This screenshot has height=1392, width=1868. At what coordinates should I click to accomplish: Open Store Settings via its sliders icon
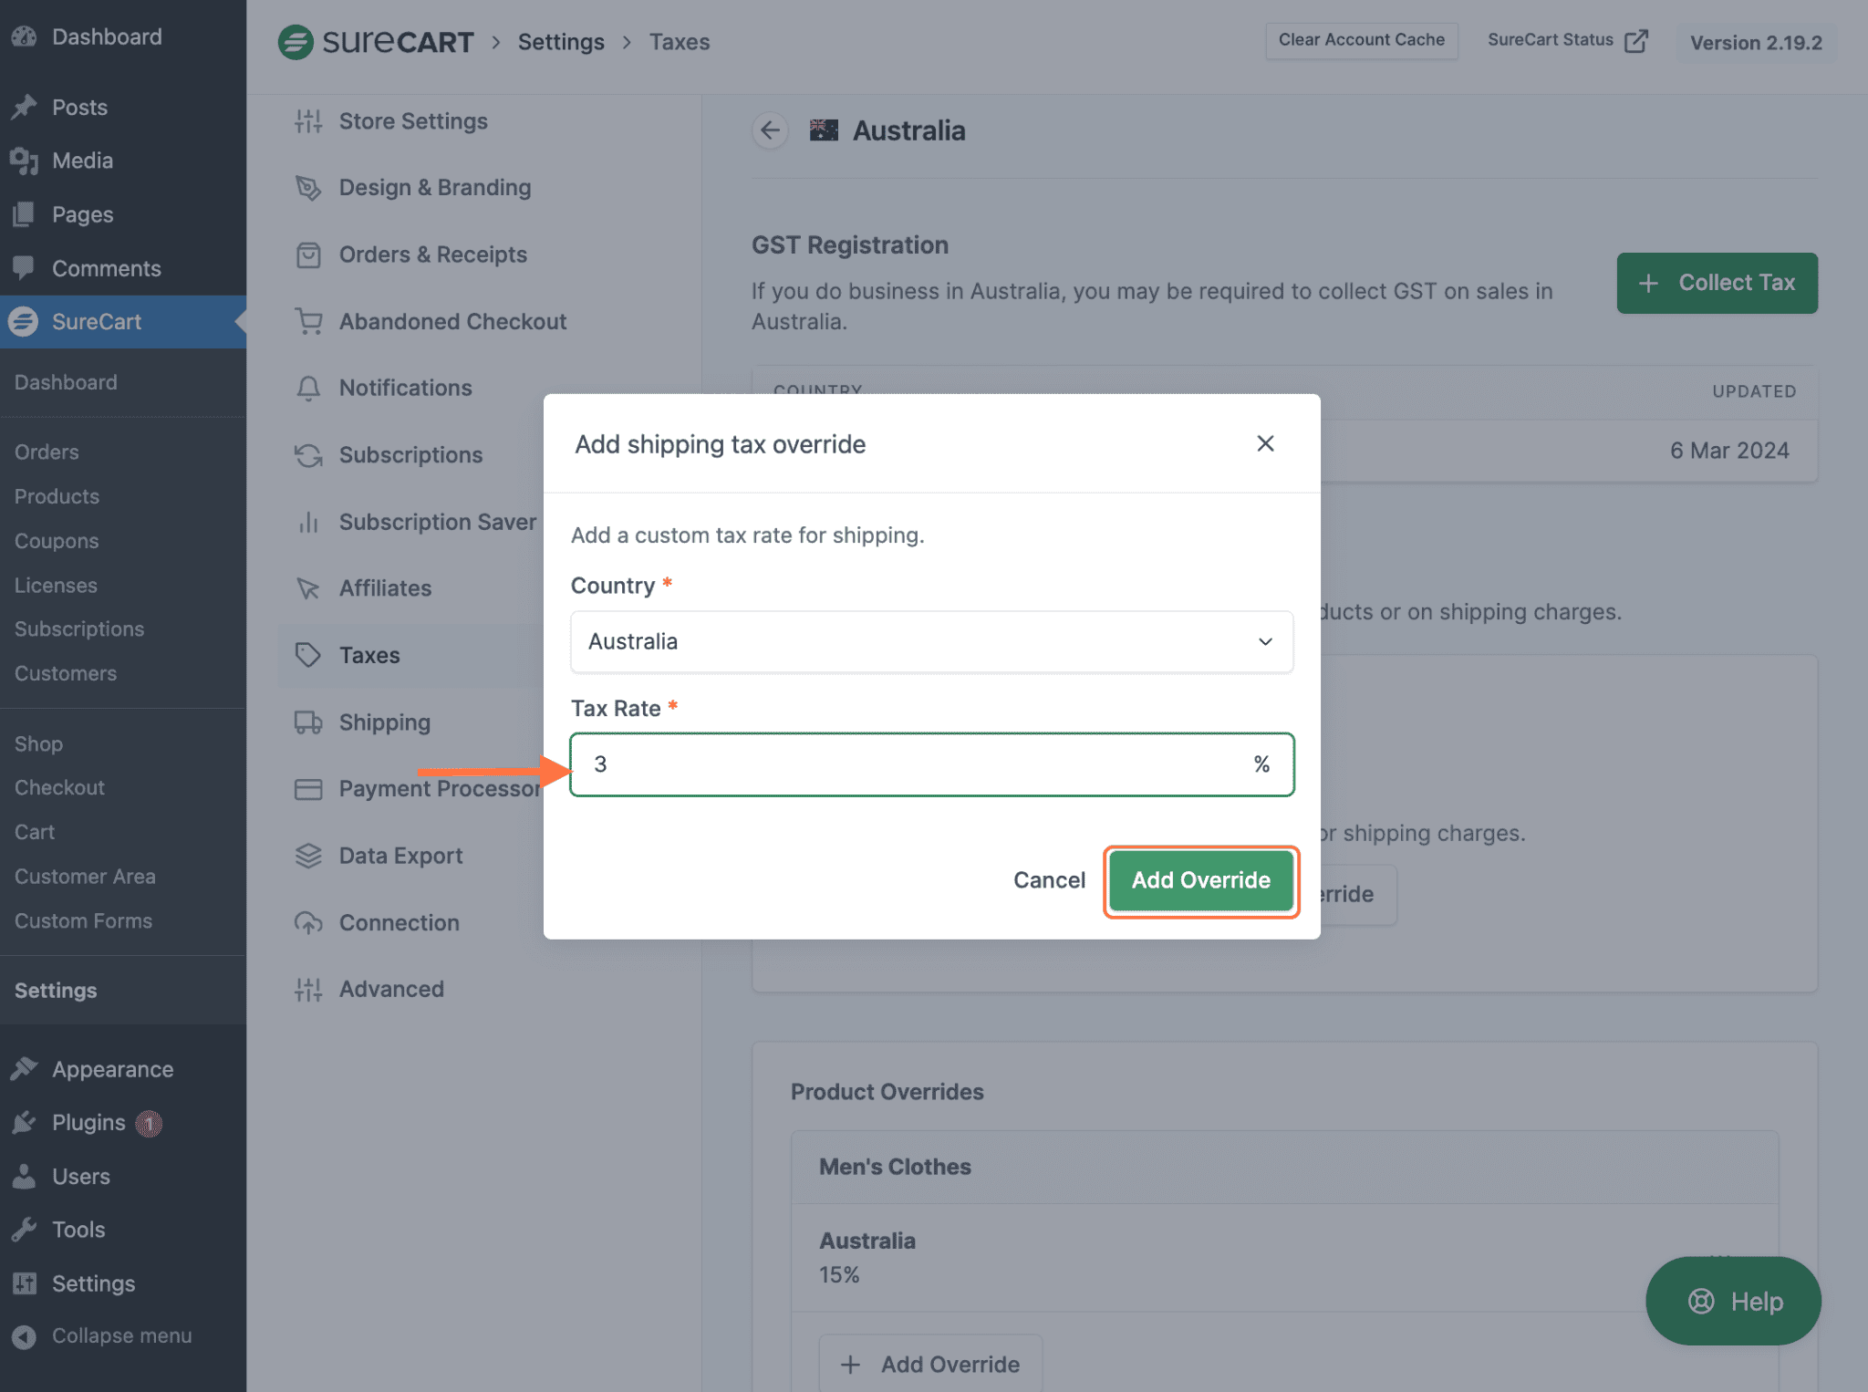tap(307, 120)
